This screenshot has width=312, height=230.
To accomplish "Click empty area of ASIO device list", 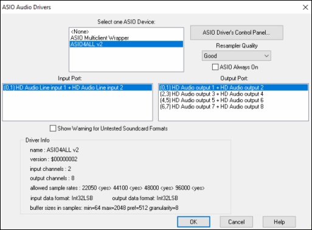I will [x=127, y=59].
